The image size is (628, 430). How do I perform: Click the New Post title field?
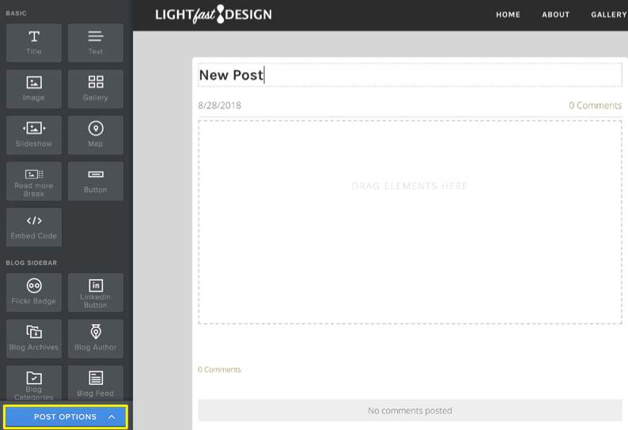(410, 75)
